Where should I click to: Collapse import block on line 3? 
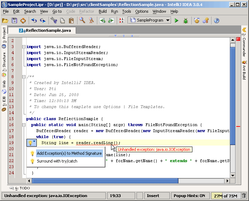click(24, 47)
